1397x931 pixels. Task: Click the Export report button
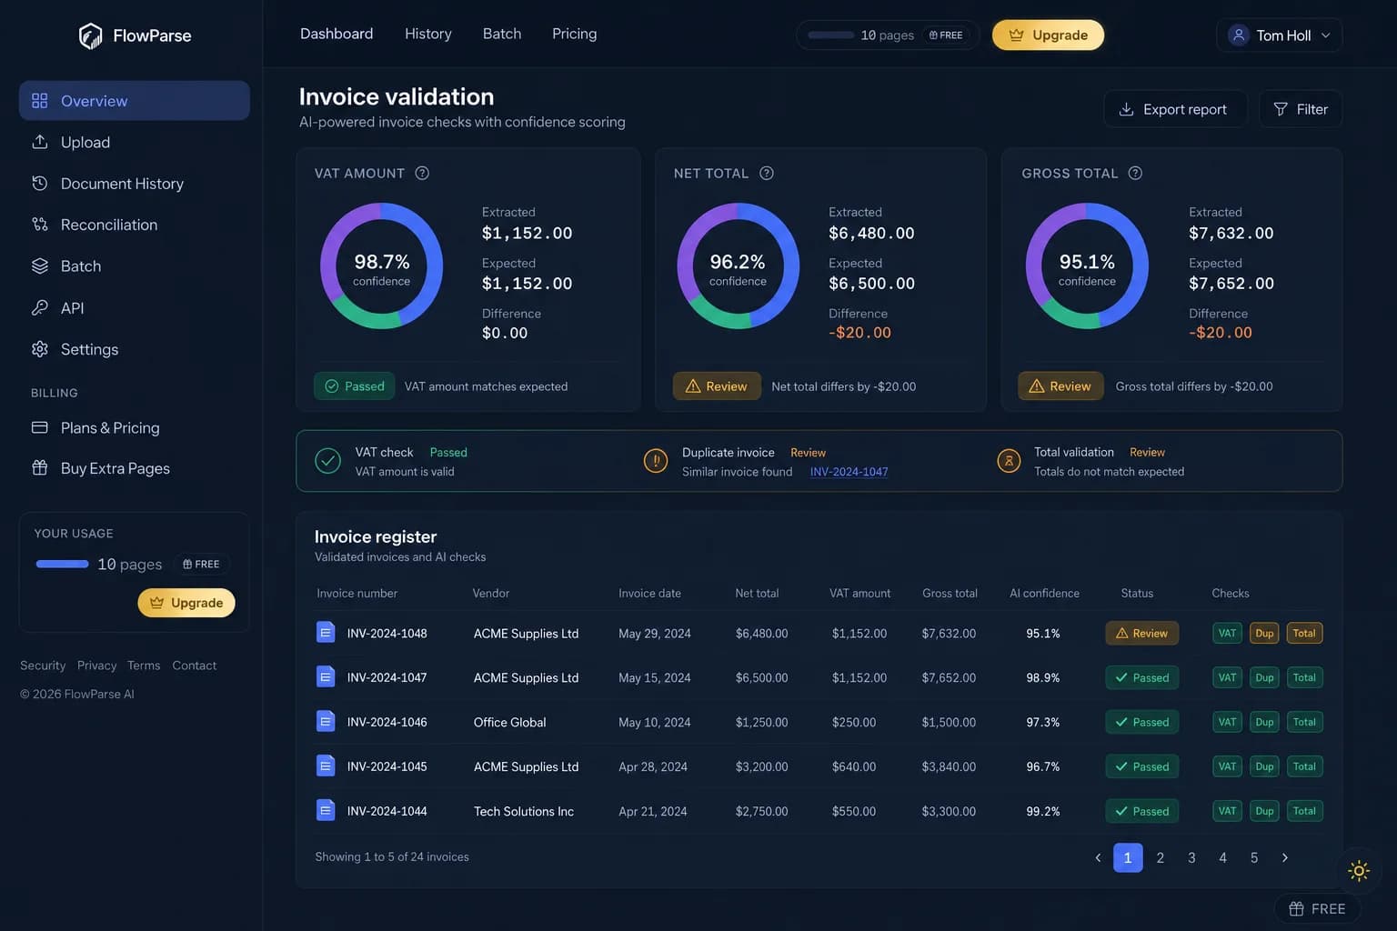1175,109
